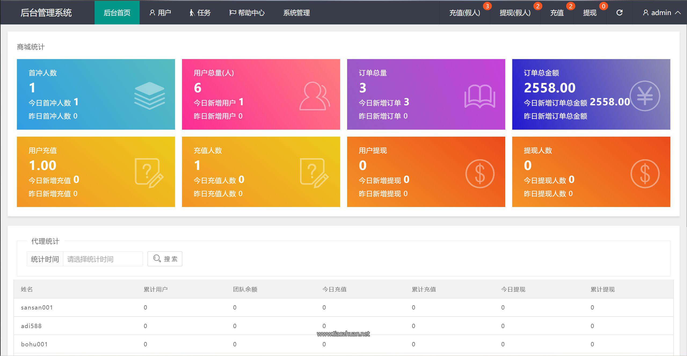Click the 商城统计 section heading
This screenshot has width=687, height=356.
pyautogui.click(x=31, y=47)
